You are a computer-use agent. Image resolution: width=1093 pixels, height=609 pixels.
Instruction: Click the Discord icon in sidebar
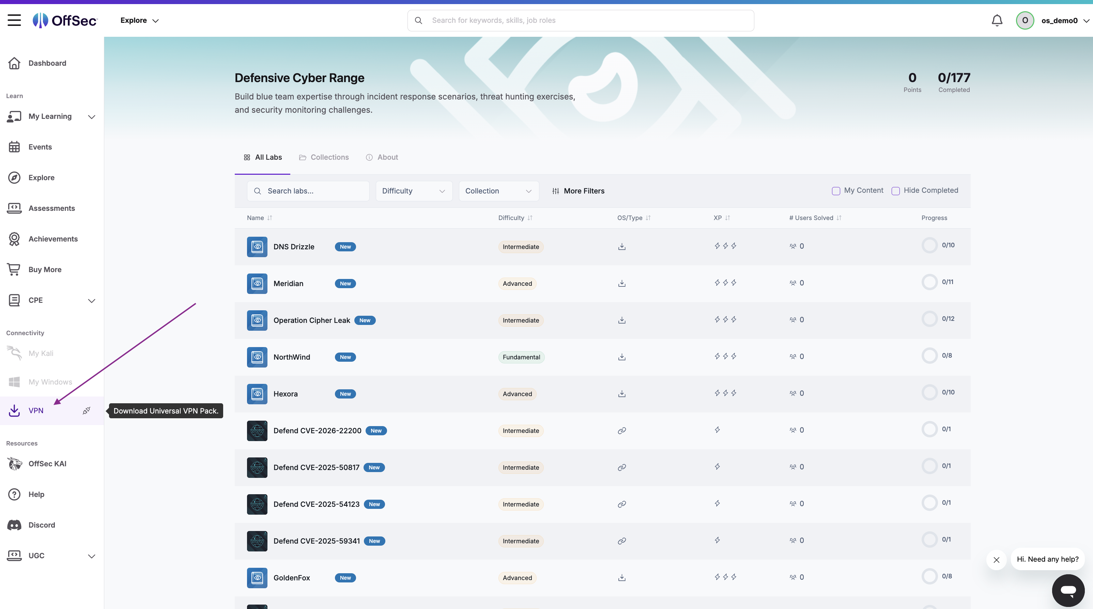click(x=14, y=525)
